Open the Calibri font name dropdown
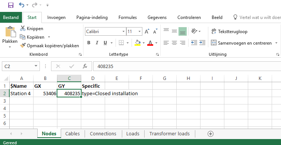Viewport: 281px width, 145px height. pos(123,32)
